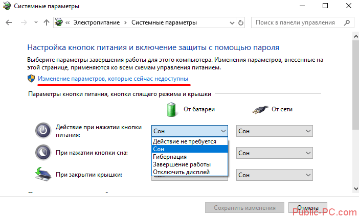Click the forward navigation arrow
Viewport: 359px width, 218px height.
[x=24, y=22]
